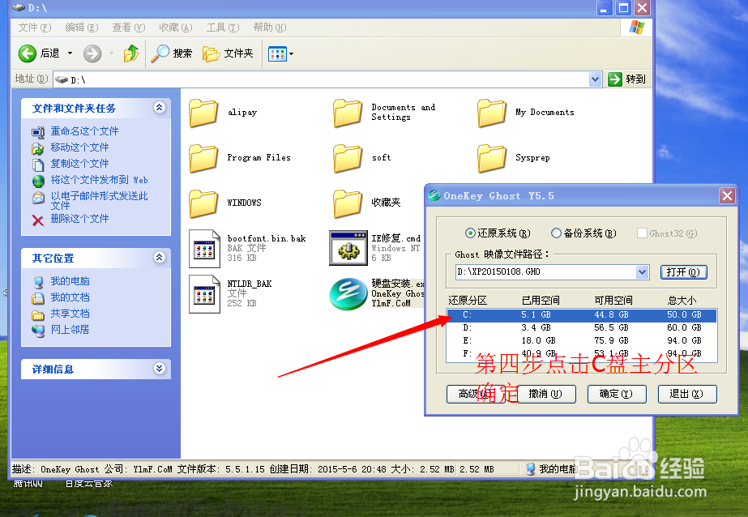The width and height of the screenshot is (748, 517).
Task: Select the alipay folder icon
Action: tap(203, 113)
